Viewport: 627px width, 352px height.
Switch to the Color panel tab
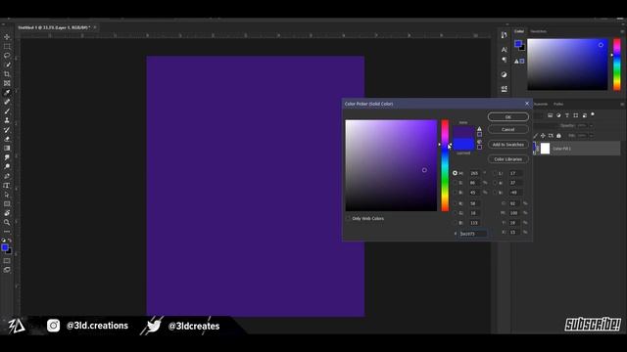tap(519, 31)
